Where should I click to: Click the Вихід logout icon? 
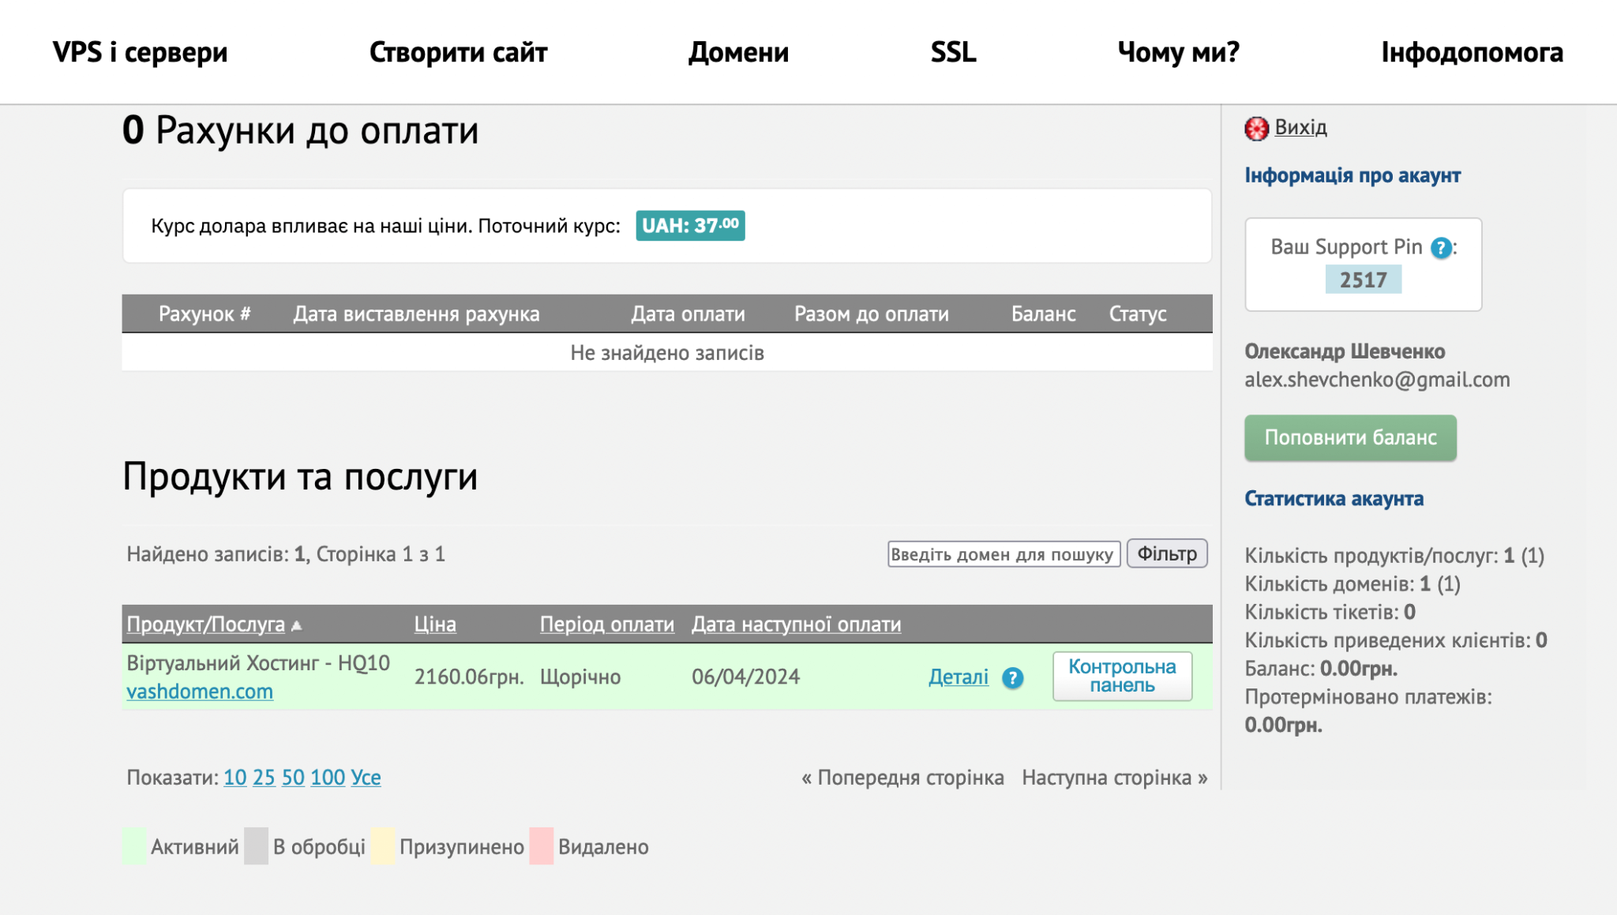(1257, 127)
